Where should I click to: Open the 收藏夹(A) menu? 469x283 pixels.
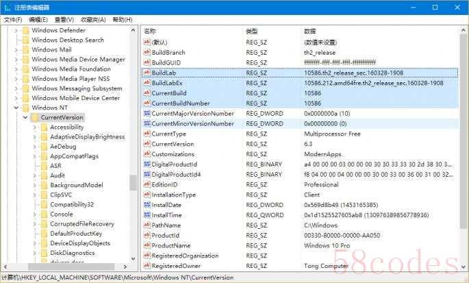tap(93, 20)
